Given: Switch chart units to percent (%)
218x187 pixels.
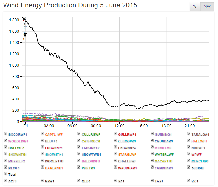Looking at the screenshot, I should tap(195, 6).
